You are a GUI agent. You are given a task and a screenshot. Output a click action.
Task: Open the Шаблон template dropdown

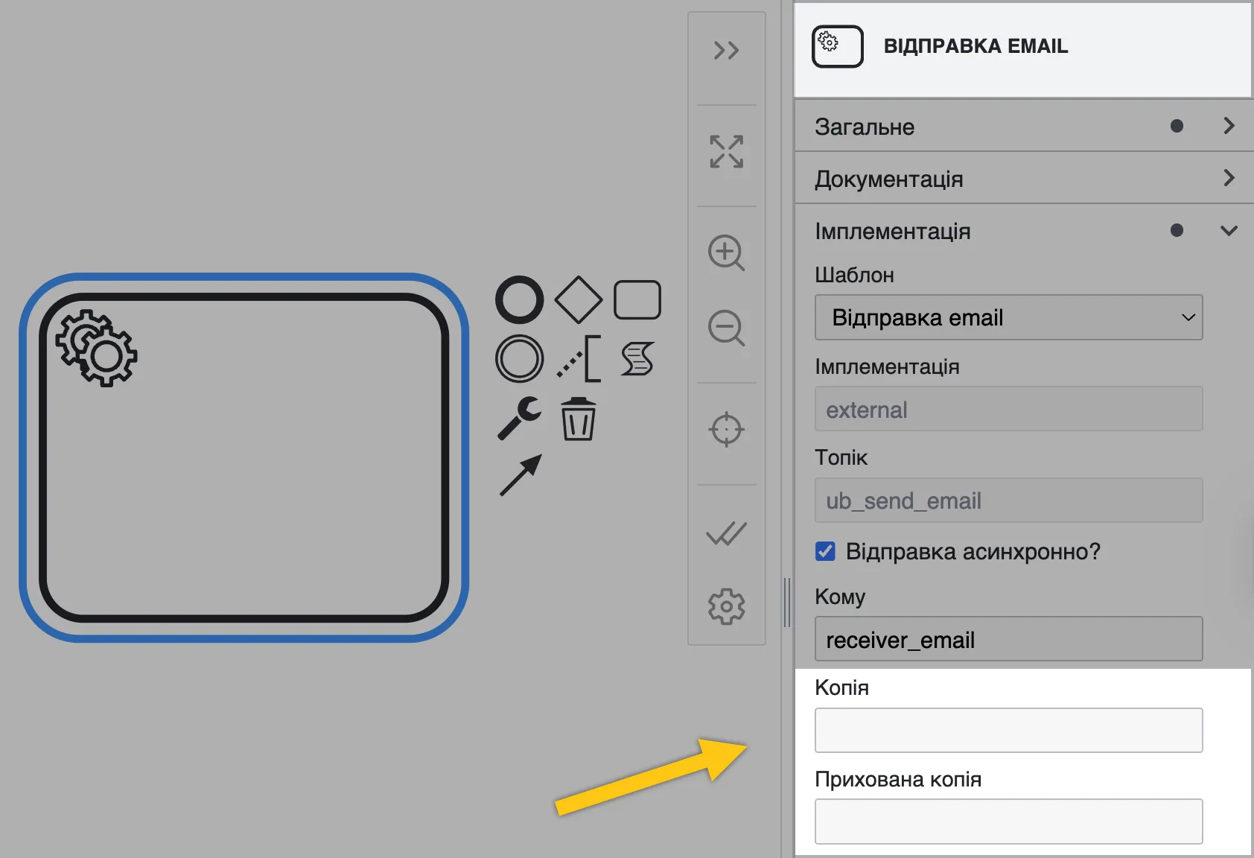[x=1009, y=317]
